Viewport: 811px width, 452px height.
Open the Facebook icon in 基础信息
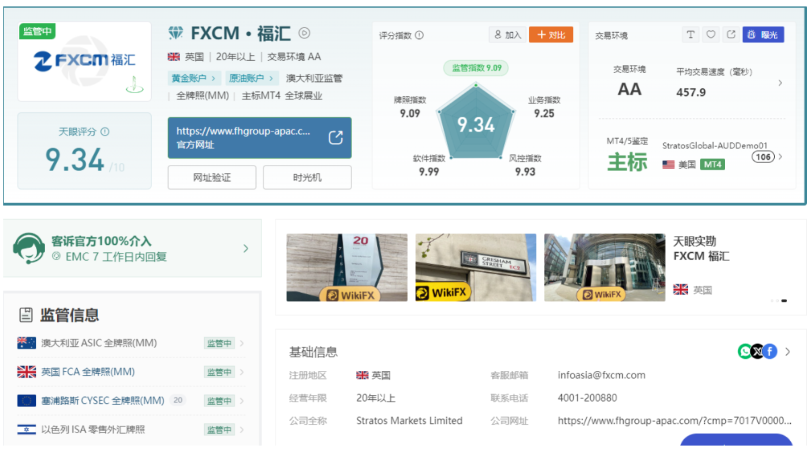pos(770,352)
